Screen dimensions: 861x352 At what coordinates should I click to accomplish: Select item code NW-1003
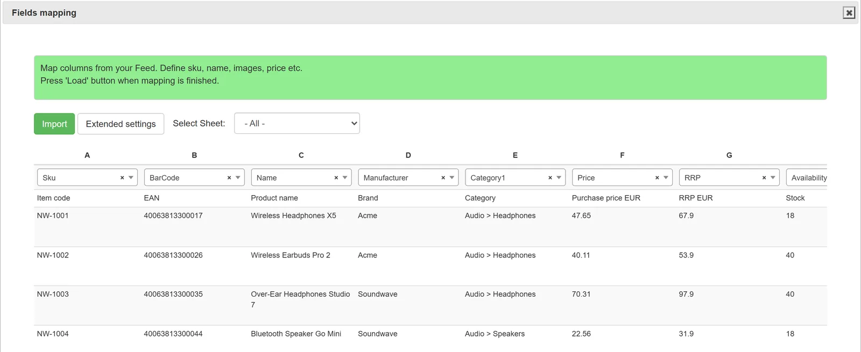[x=53, y=294]
